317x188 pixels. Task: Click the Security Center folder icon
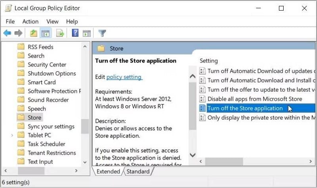21,64
